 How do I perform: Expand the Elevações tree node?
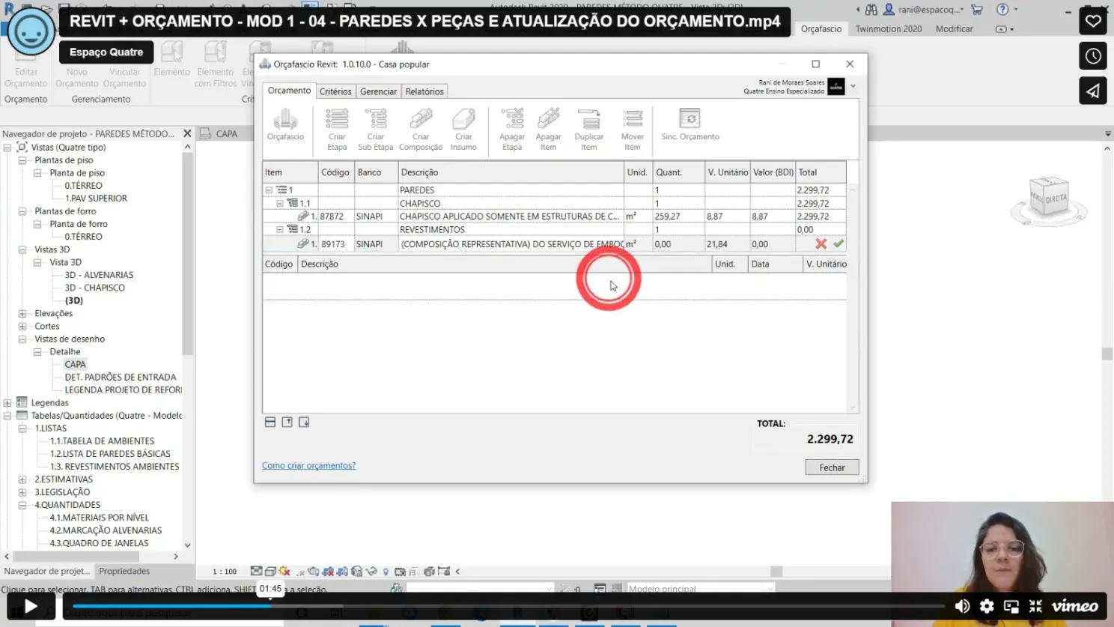coord(22,314)
